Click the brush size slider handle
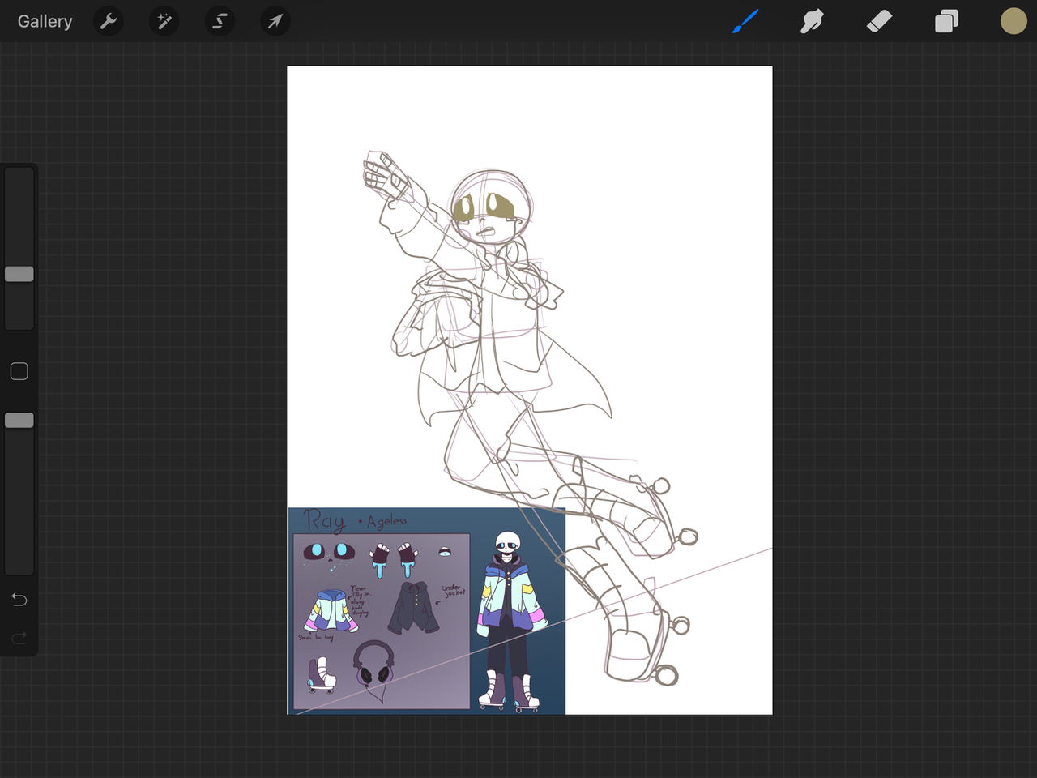Image resolution: width=1037 pixels, height=778 pixels. point(19,274)
